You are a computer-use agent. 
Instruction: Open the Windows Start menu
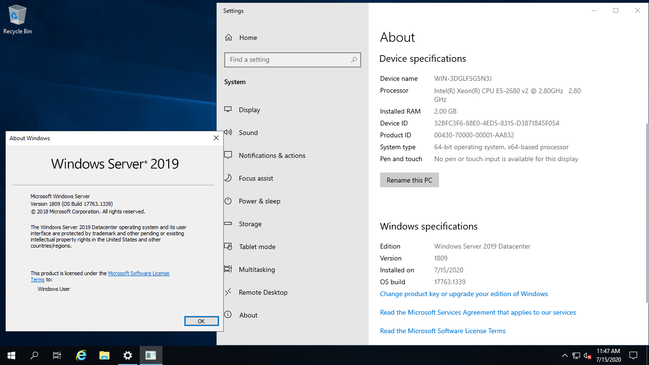(x=11, y=355)
